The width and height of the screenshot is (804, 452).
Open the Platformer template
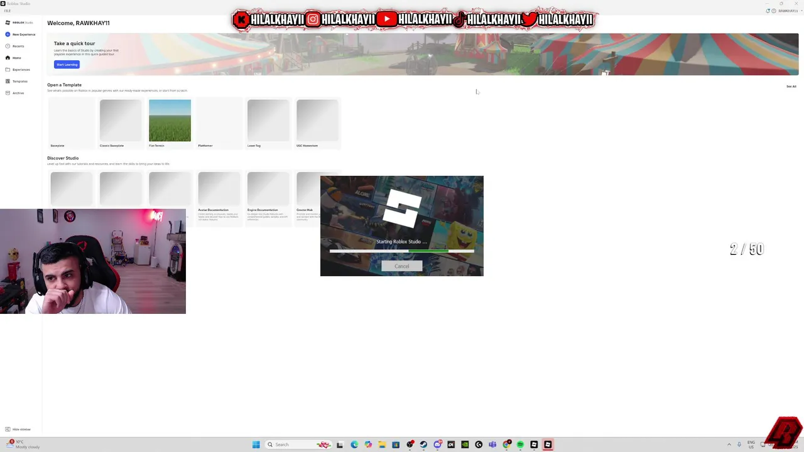coord(219,124)
